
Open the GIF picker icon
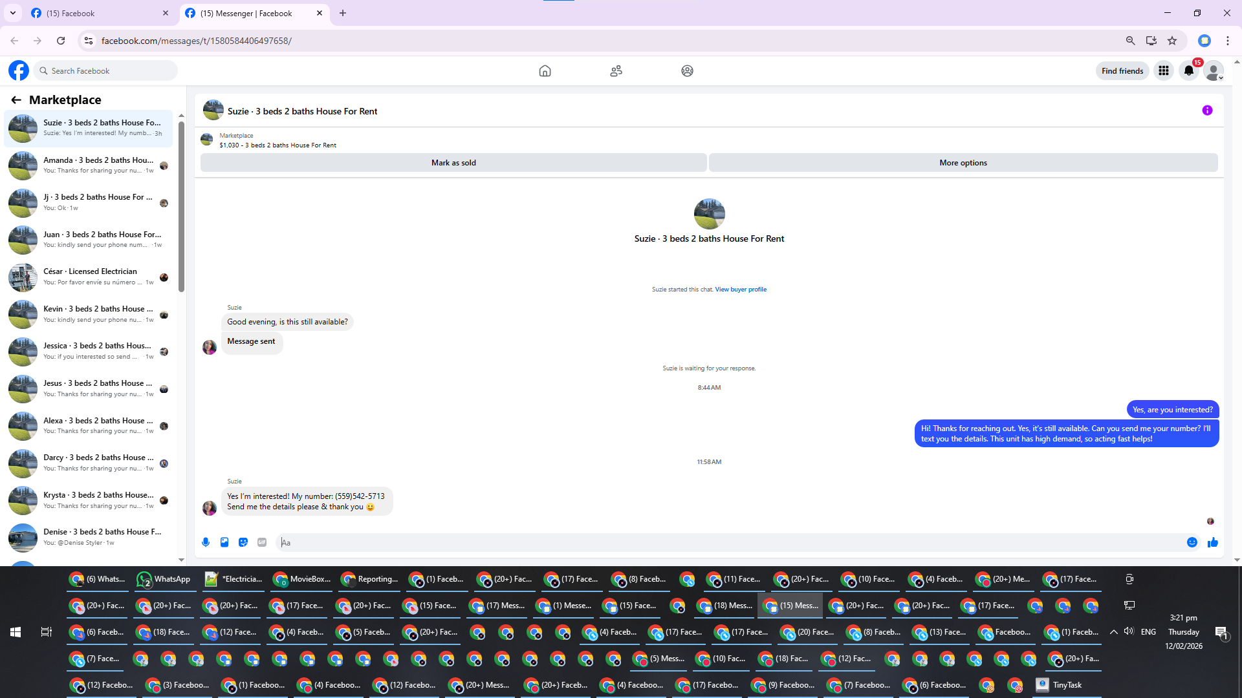pos(262,542)
